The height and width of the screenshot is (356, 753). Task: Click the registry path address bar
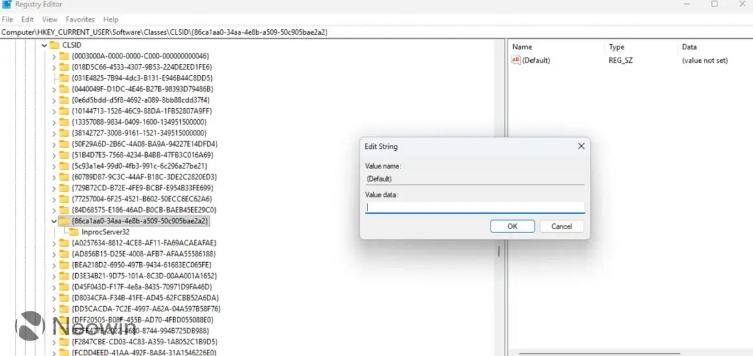(376, 32)
